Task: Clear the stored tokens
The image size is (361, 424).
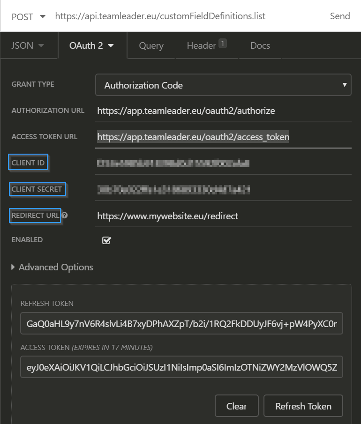Action: coord(236,406)
